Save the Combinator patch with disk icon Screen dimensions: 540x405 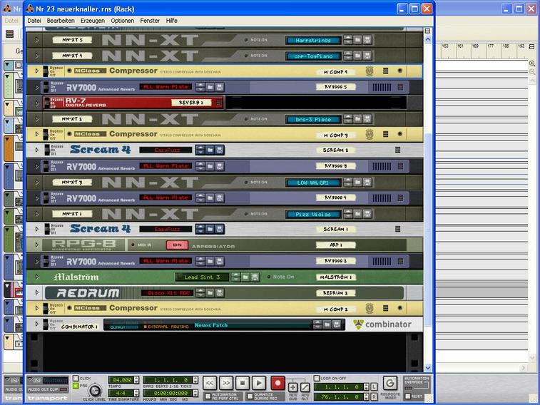click(x=337, y=324)
